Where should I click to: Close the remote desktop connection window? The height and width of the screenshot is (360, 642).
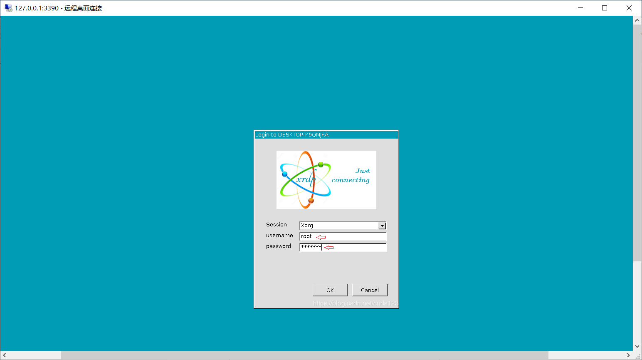(x=629, y=8)
